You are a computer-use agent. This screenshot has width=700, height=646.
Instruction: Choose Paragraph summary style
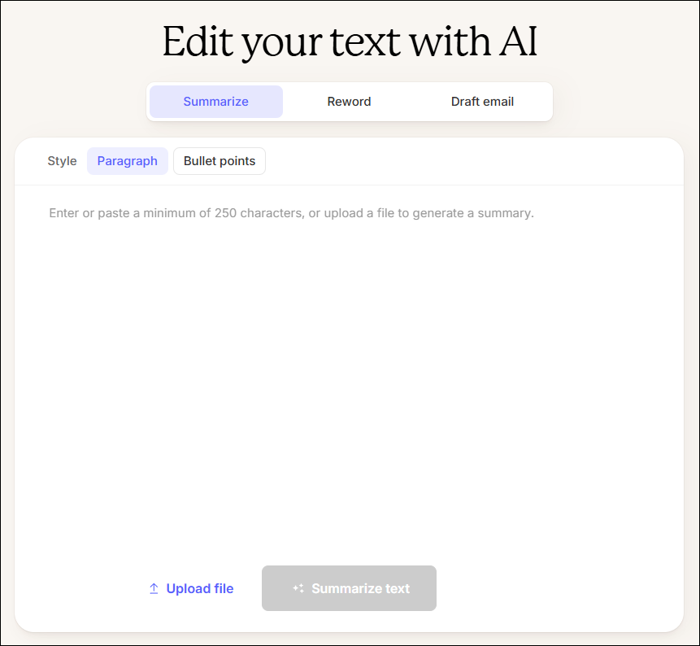point(127,161)
